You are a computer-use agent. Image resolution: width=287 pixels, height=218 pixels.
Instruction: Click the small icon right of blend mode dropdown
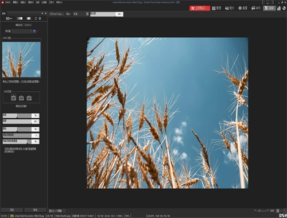click(87, 14)
